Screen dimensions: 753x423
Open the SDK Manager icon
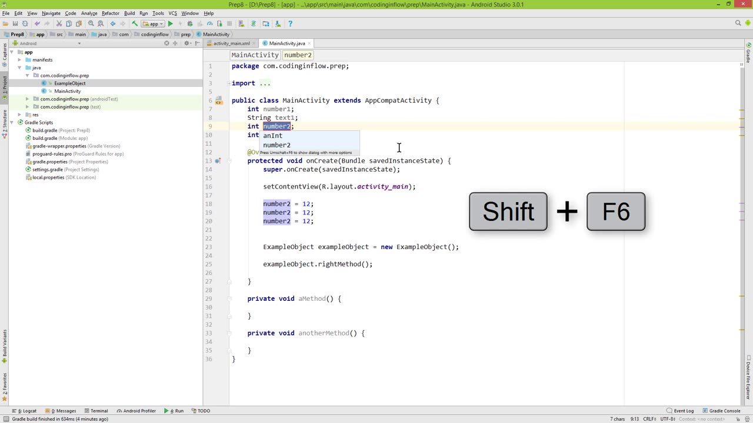[x=278, y=23]
